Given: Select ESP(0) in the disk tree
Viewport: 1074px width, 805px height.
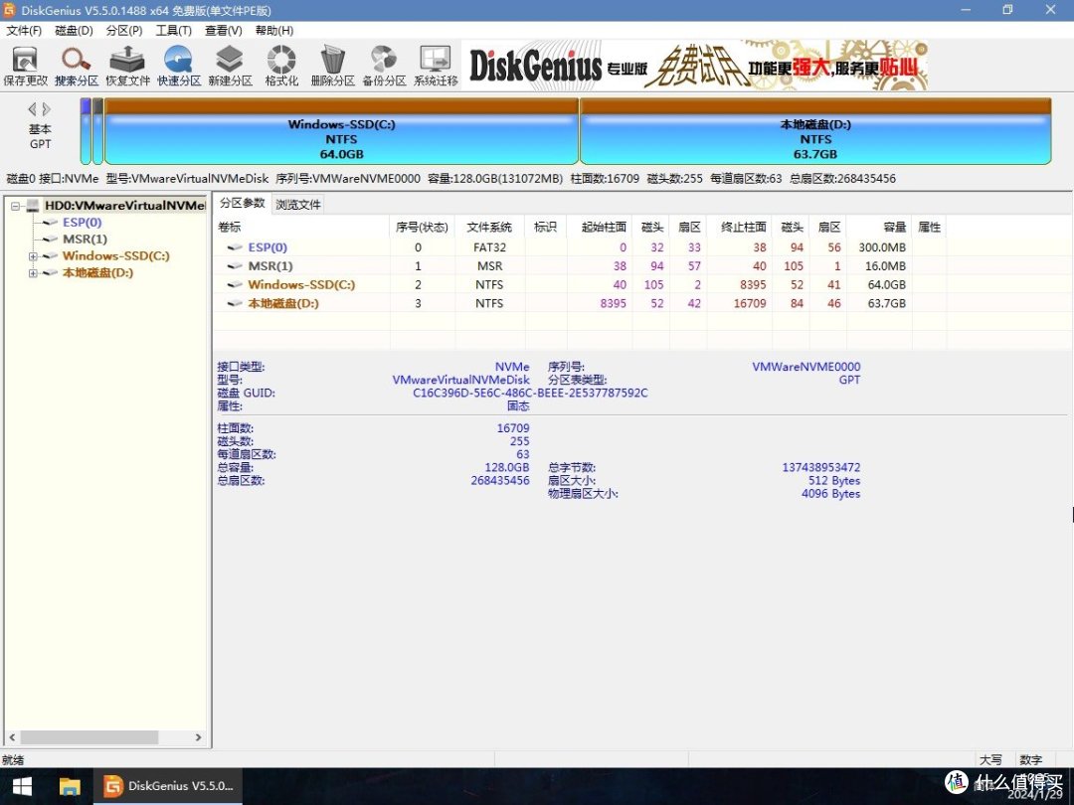Looking at the screenshot, I should click(x=83, y=223).
